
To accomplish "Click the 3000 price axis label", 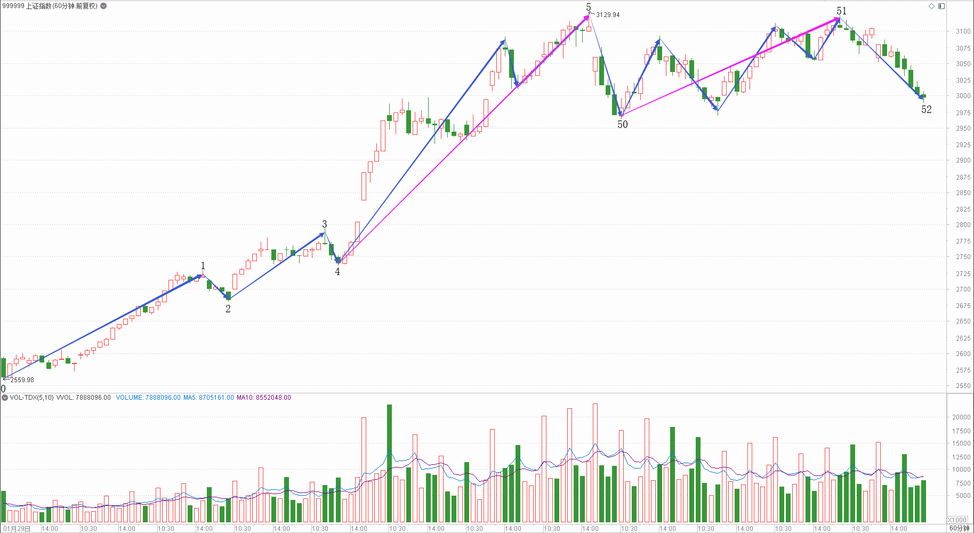I will click(963, 96).
